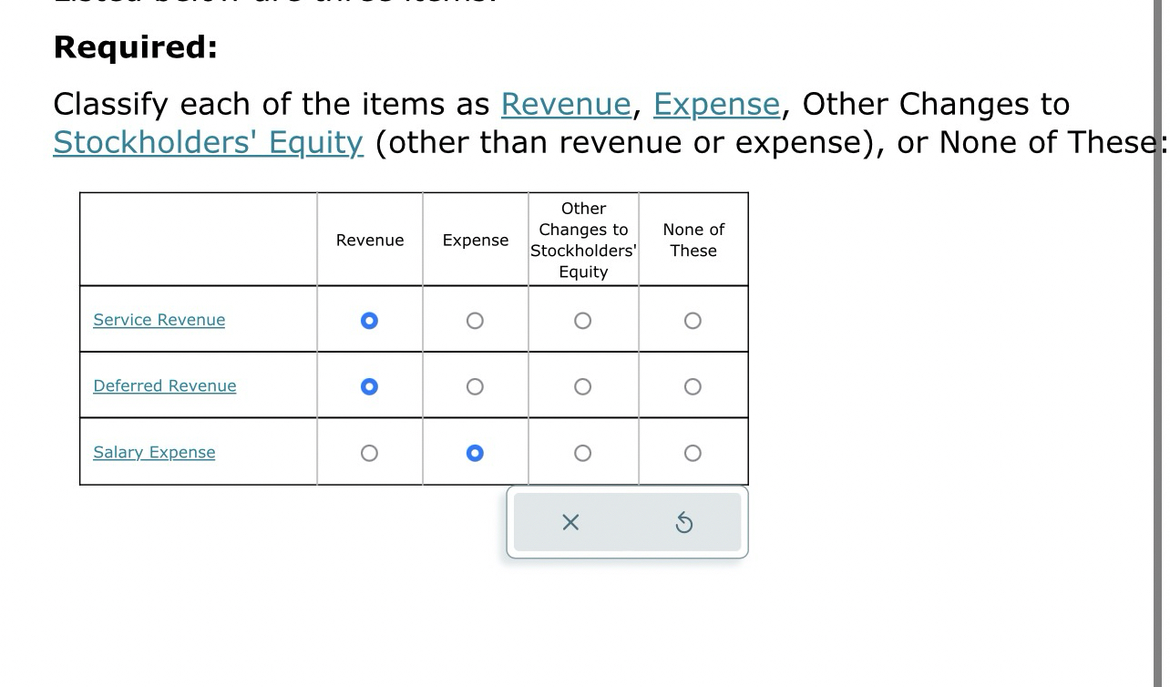Select Other Changes for Service Revenue
This screenshot has height=687, width=1170.
point(582,320)
